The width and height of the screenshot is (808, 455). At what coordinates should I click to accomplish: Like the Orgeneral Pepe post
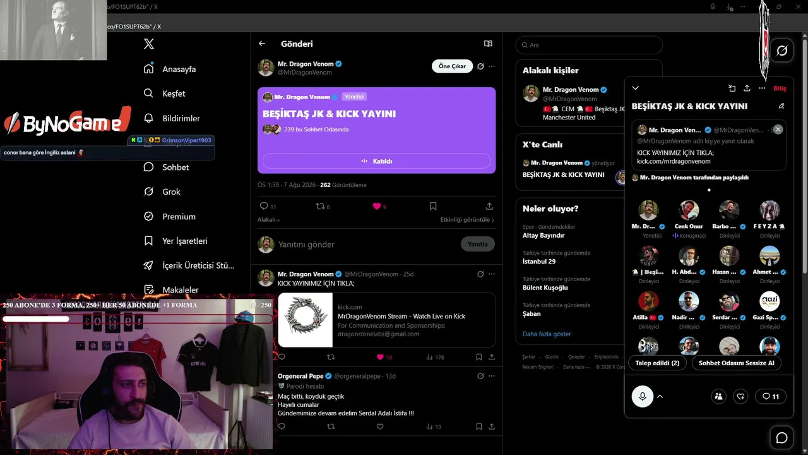[380, 427]
